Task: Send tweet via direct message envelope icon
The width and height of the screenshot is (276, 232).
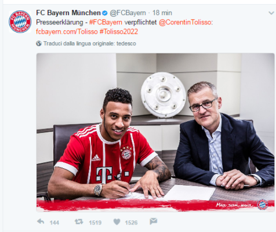Action: (154, 222)
